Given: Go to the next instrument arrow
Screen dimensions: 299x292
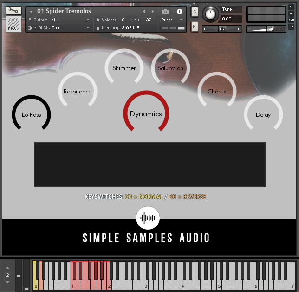Looking at the screenshot, I should (x=153, y=11).
